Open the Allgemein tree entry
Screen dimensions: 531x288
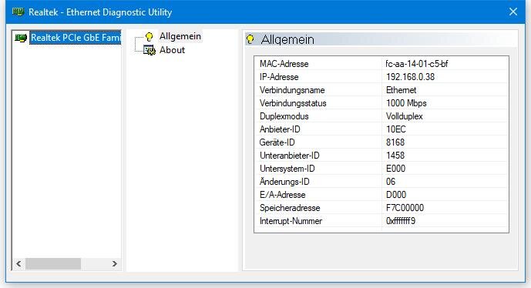click(180, 36)
